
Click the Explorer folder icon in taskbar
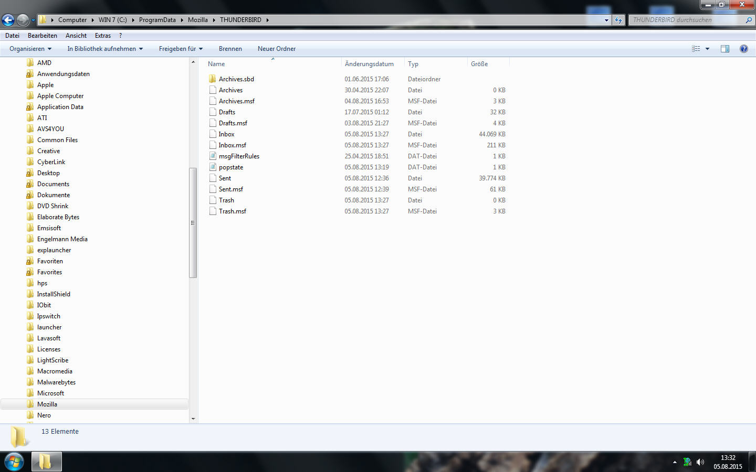46,462
